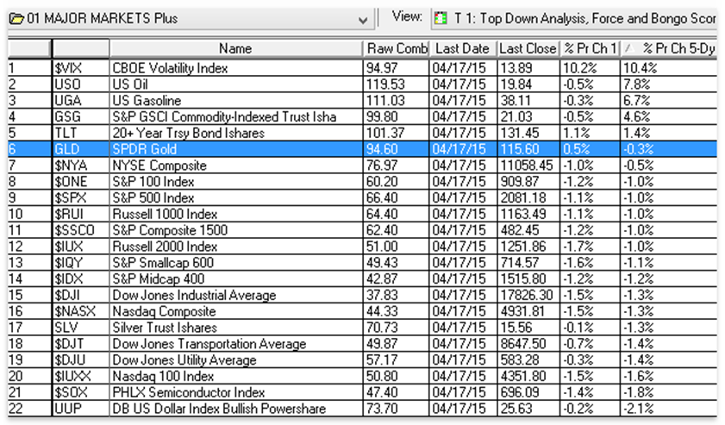725x425 pixels.
Task: Select the S&P 500 Index name cell
Action: pos(236,198)
